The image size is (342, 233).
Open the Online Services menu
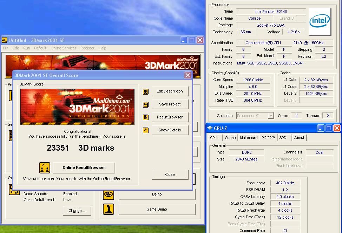tap(64, 48)
